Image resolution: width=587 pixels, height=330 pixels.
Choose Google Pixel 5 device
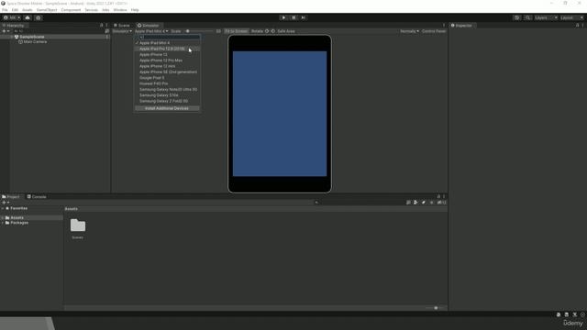(x=167, y=78)
